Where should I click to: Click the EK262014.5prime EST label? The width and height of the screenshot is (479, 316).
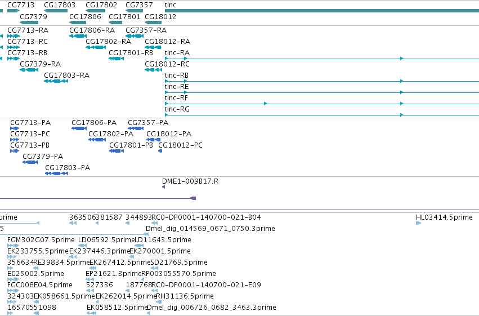126,297
